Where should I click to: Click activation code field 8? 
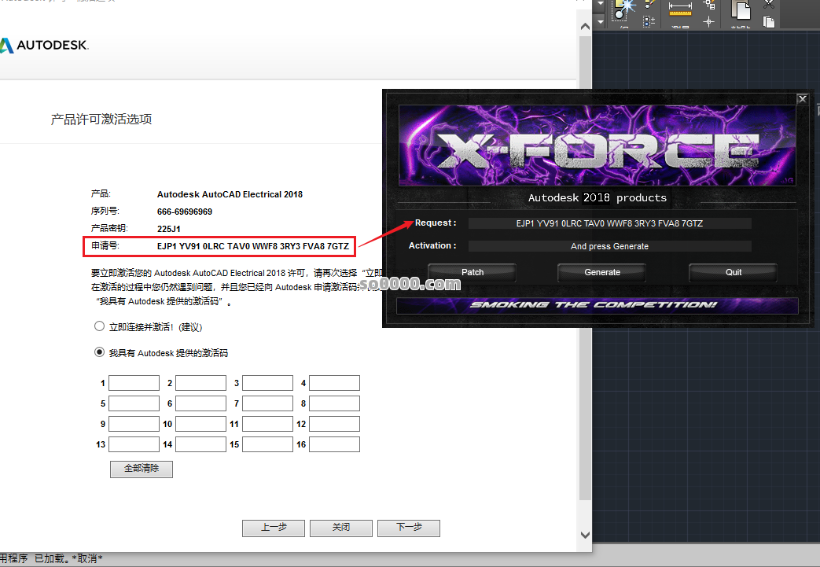click(335, 403)
